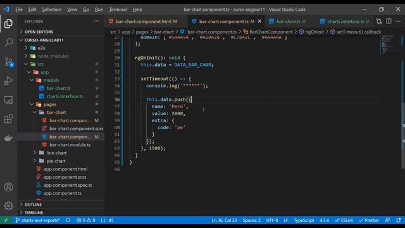Open charts.interface.ts in explorer tree
This screenshot has width=405, height=228.
61,96
